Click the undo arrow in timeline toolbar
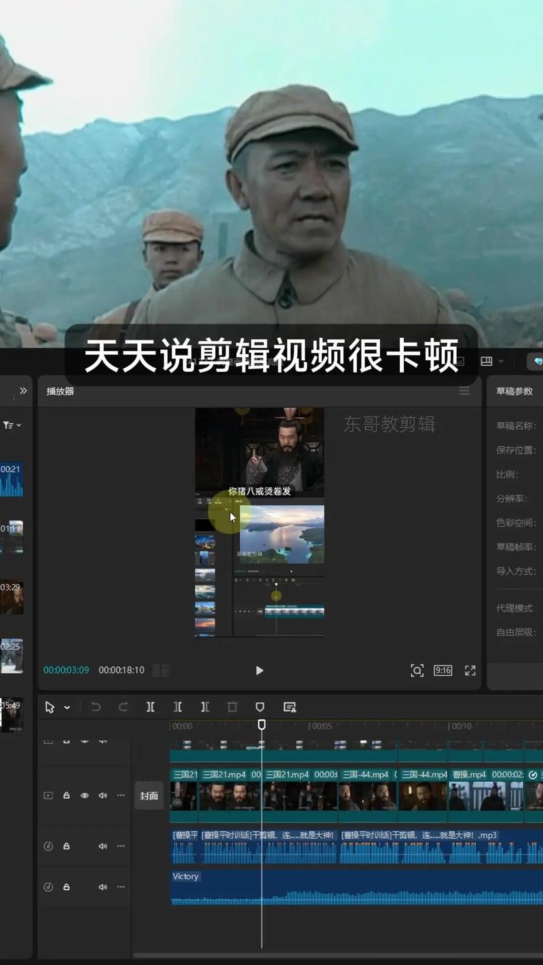This screenshot has height=965, width=543. tap(96, 707)
